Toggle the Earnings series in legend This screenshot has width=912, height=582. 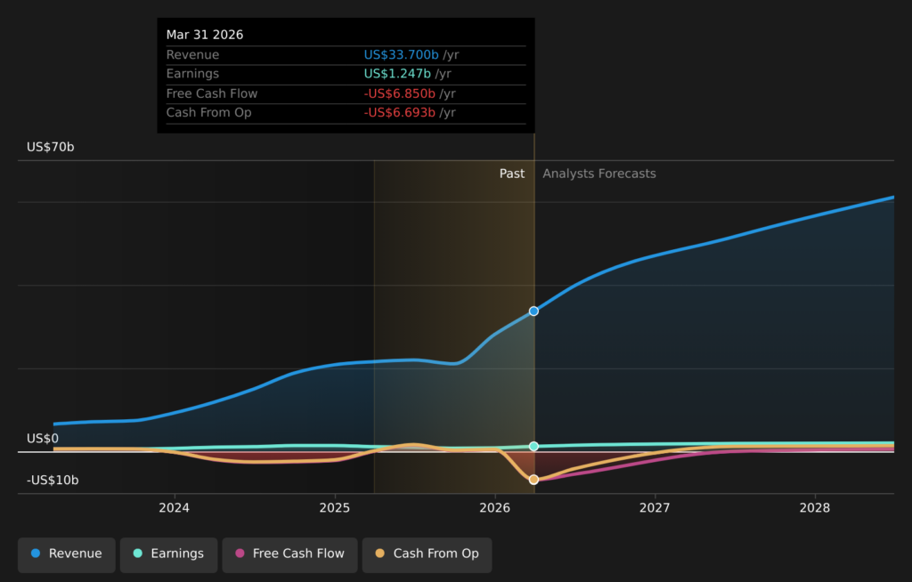pyautogui.click(x=168, y=554)
